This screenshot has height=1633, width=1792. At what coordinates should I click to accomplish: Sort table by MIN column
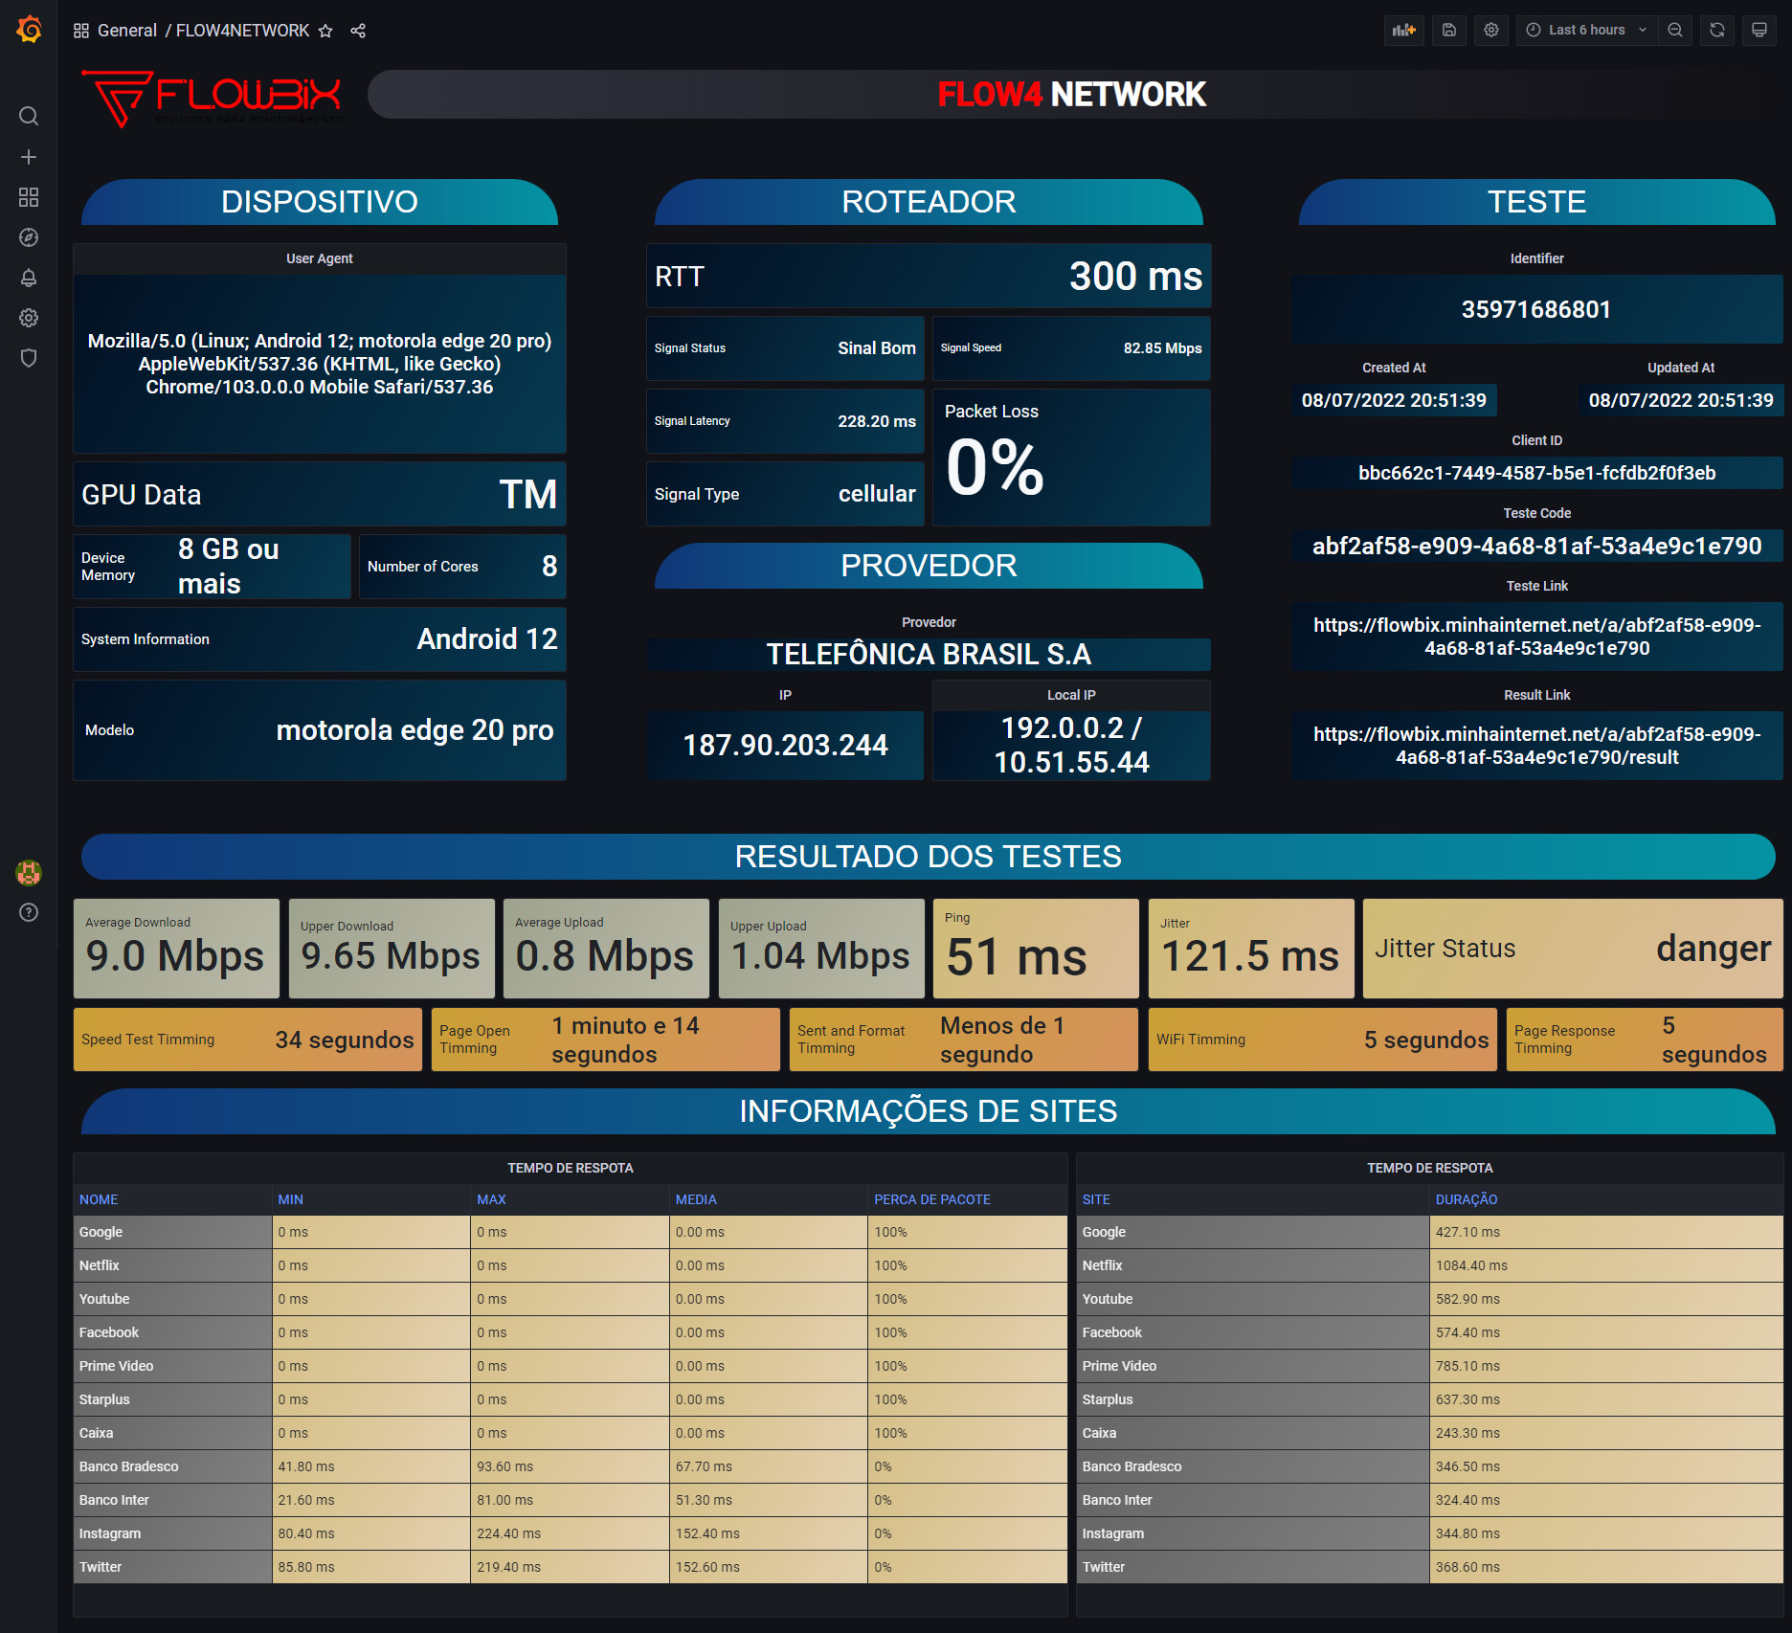pyautogui.click(x=290, y=1199)
